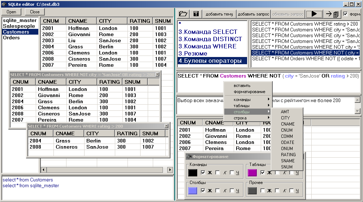Toggle bold checkbox for Команды
This screenshot has width=363, height=202.
(x=203, y=173)
